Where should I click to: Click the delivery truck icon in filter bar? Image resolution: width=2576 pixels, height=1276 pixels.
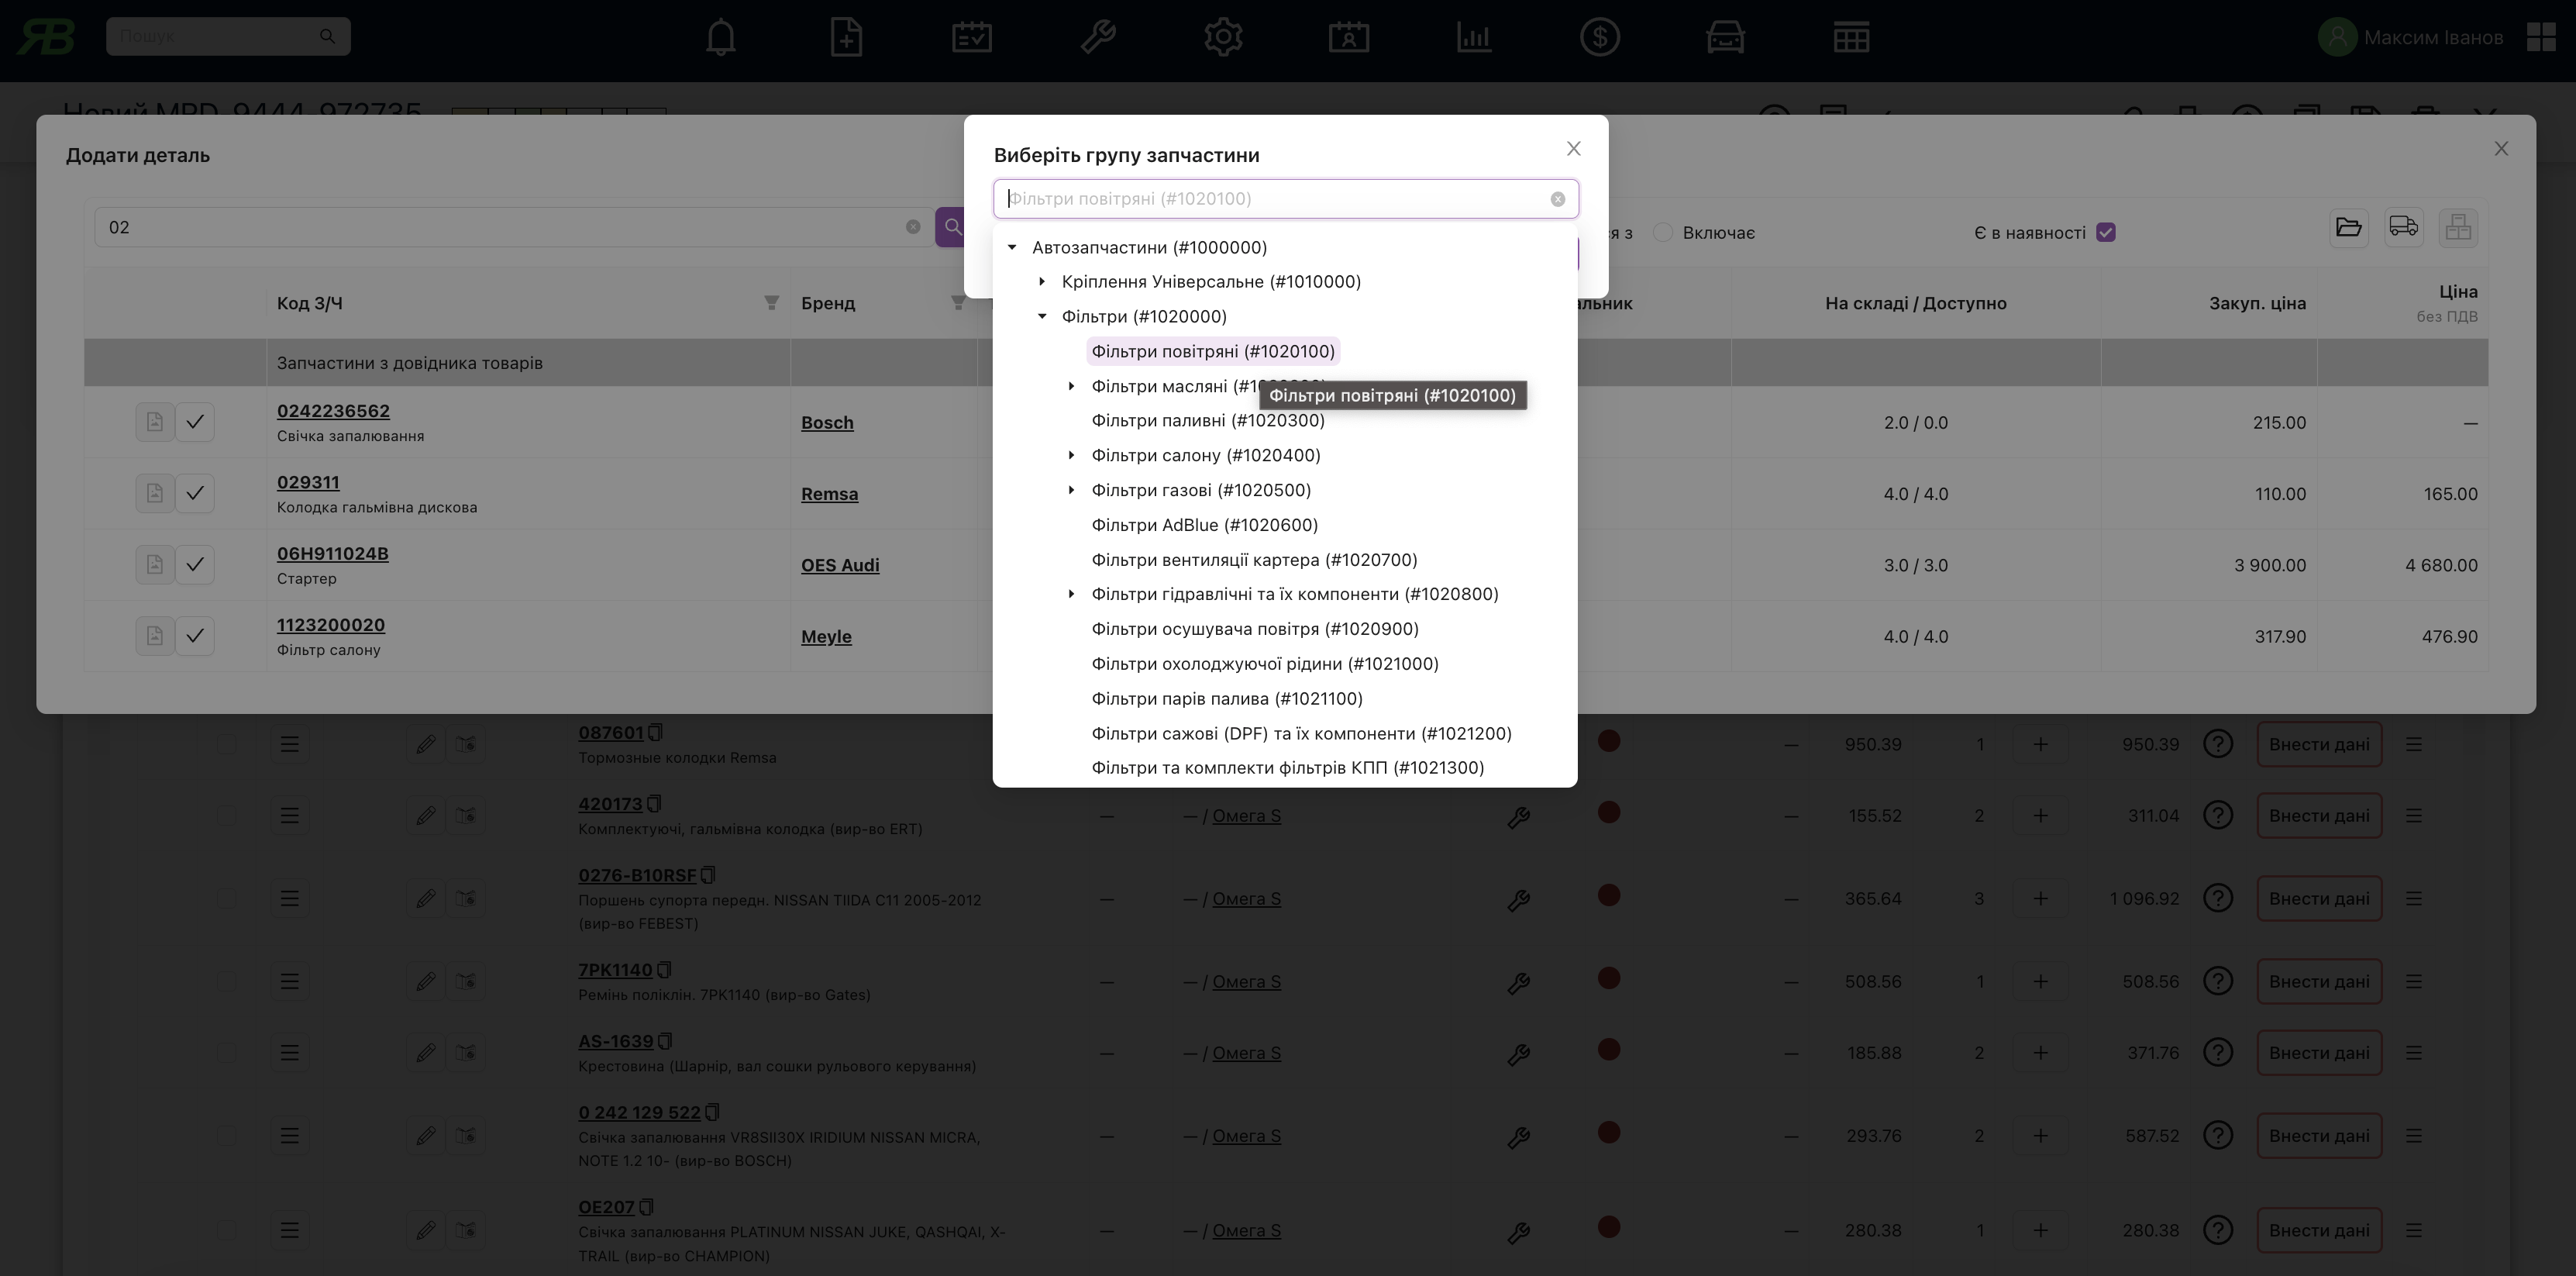(2403, 227)
